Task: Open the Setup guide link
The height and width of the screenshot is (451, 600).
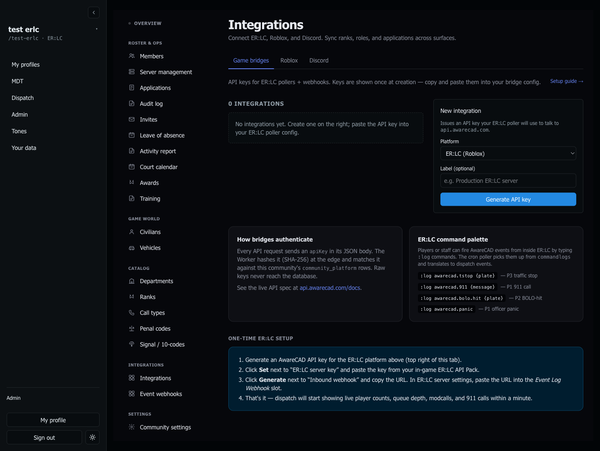Action: coord(566,81)
